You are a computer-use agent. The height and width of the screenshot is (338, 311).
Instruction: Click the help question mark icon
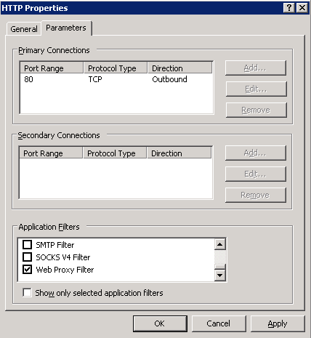tap(289, 8)
